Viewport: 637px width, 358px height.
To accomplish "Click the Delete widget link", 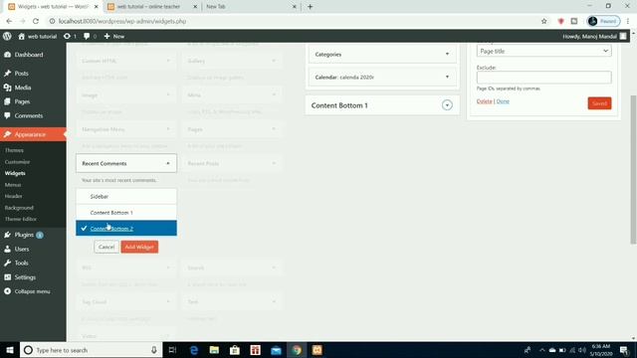I will [485, 101].
